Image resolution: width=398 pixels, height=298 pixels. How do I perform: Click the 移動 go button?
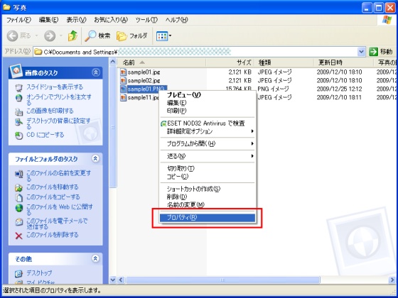tap(381, 52)
